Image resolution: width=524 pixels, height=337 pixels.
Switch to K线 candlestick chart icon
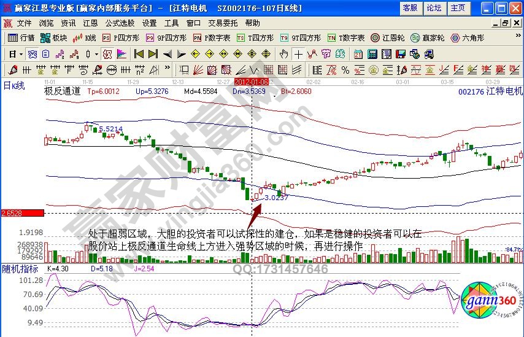pos(83,37)
